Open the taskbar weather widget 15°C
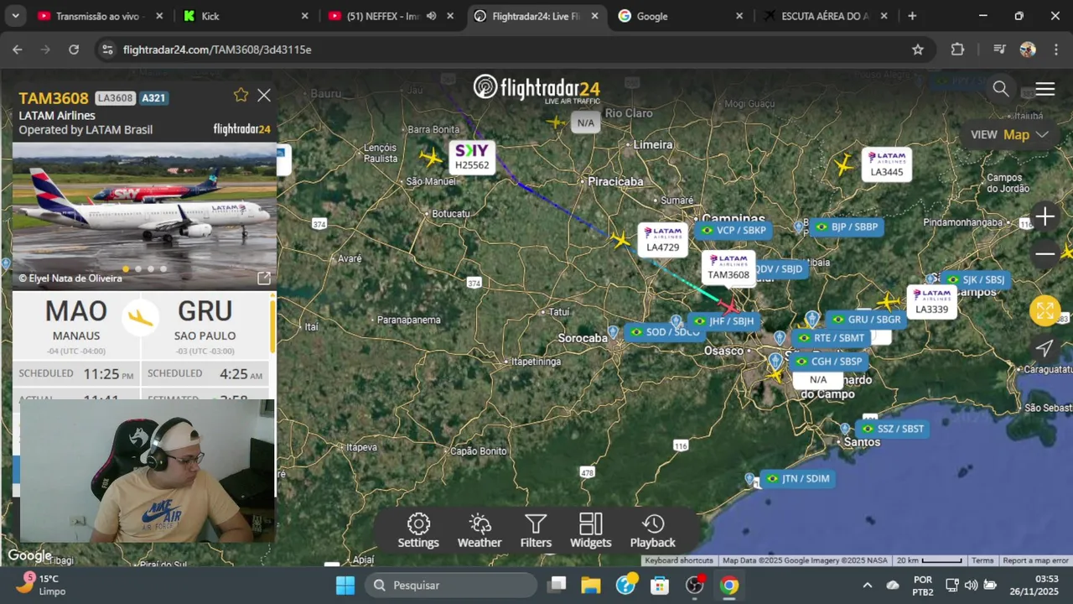 click(42, 585)
